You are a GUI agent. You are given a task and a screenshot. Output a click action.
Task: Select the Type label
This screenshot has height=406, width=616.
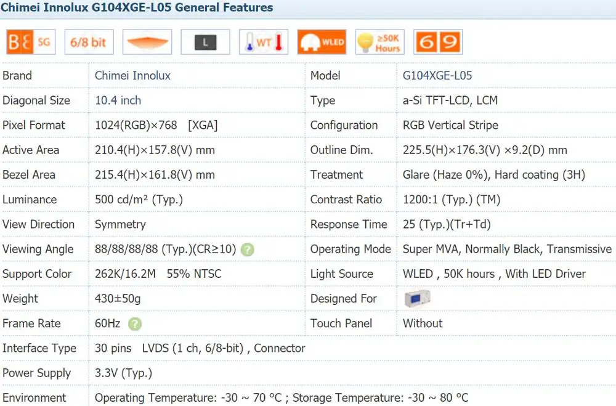tap(323, 100)
